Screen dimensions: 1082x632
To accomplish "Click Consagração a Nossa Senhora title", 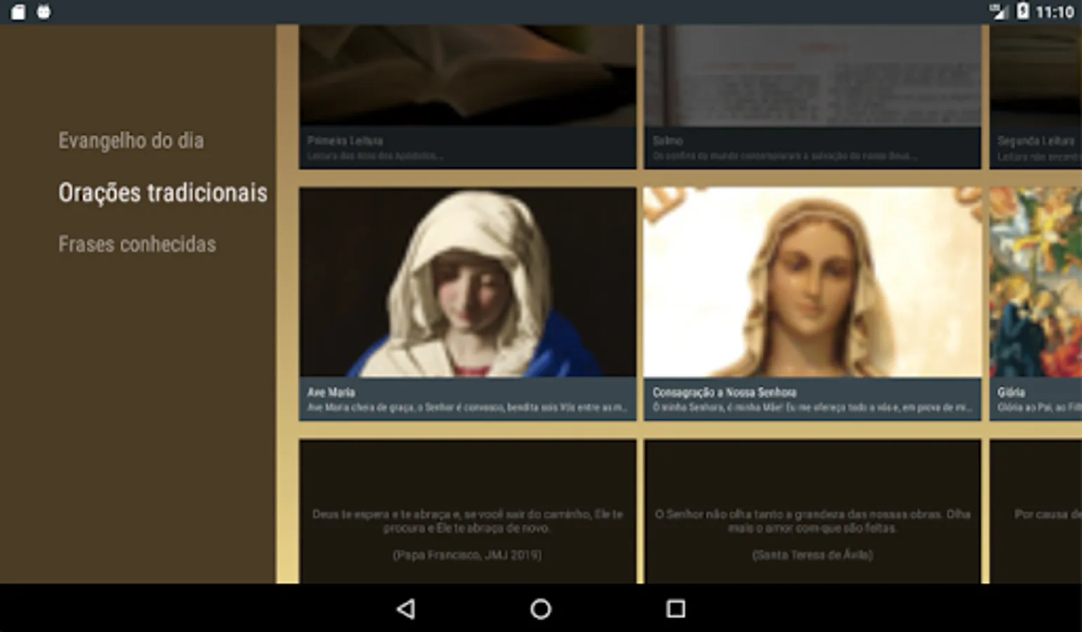I will tap(725, 393).
